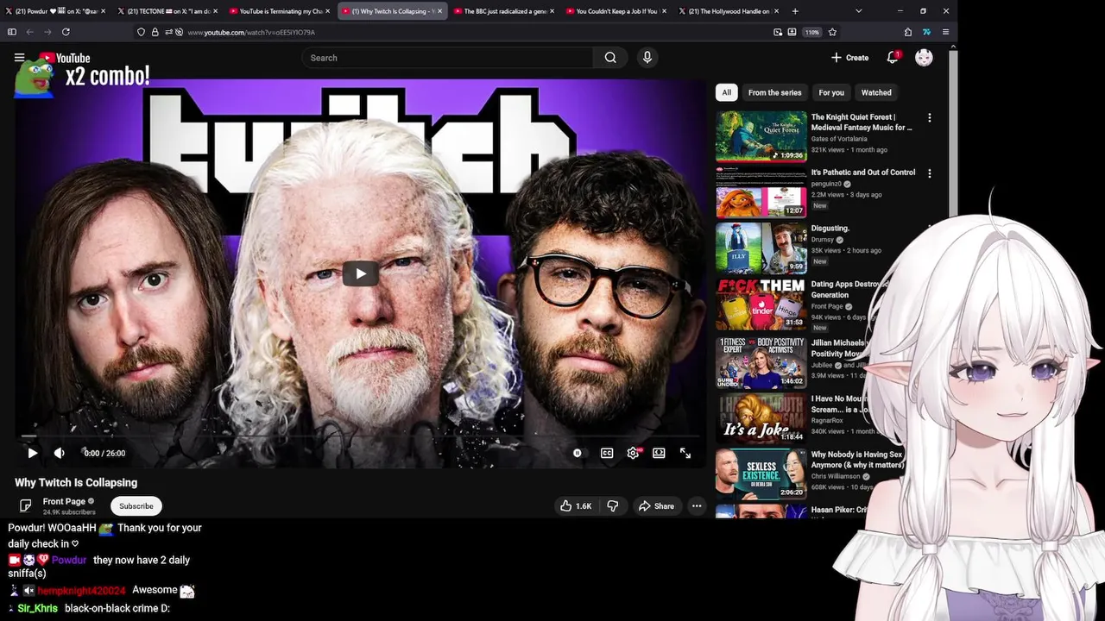Select the For you chip
This screenshot has height=621, width=1105.
[831, 92]
